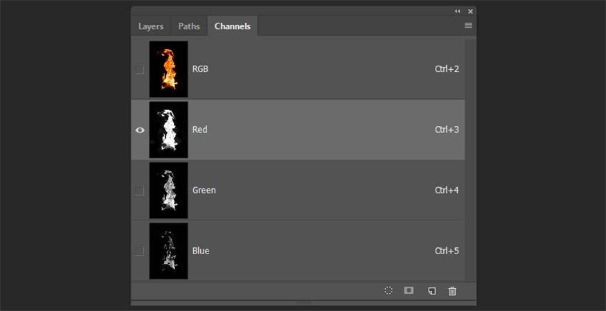Click the Green channel thumbnail
606x311 pixels.
coord(168,190)
